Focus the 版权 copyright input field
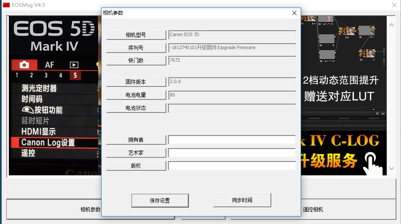This screenshot has width=401, height=224. (232, 166)
